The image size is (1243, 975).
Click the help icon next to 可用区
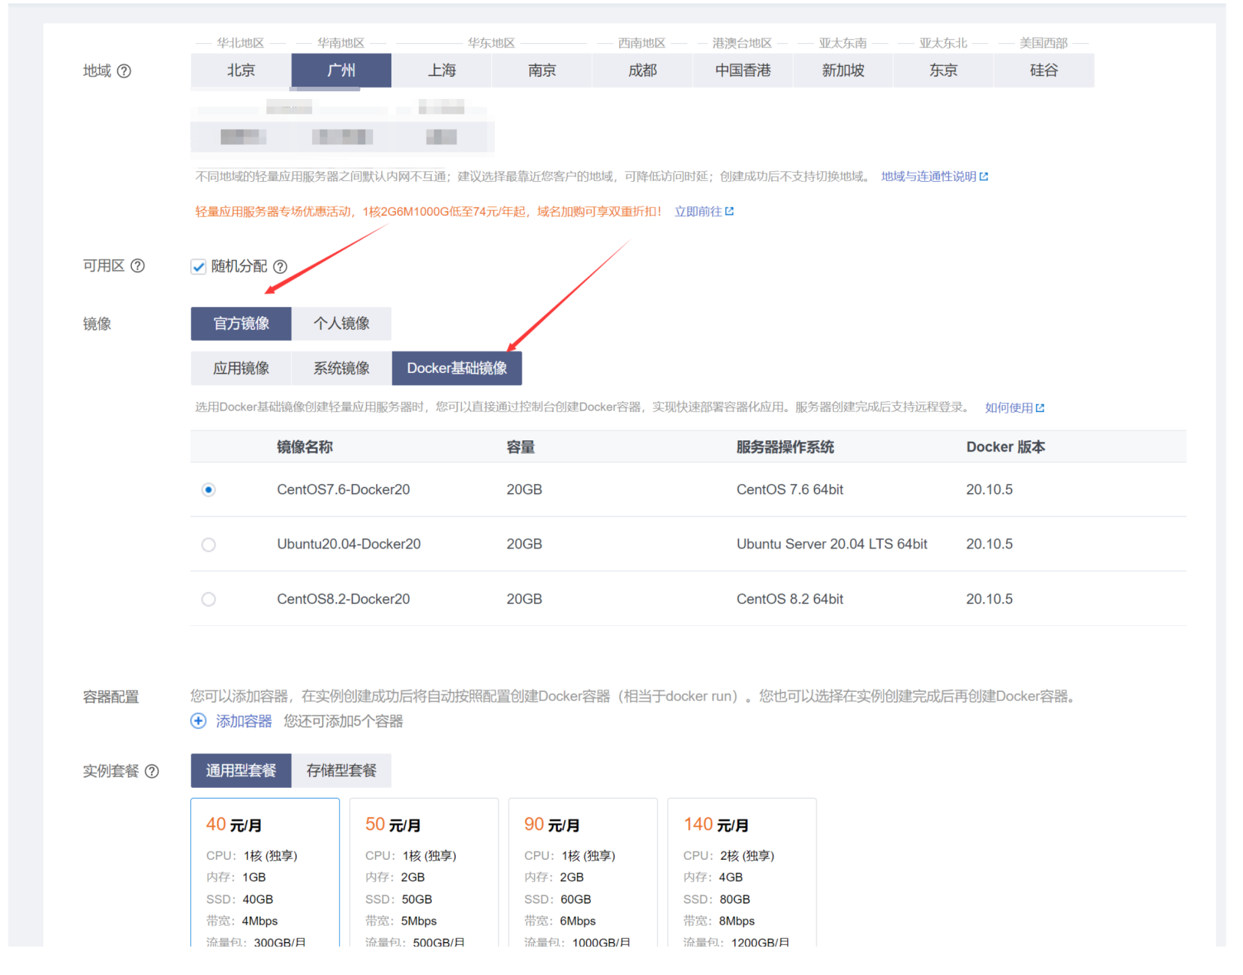click(x=137, y=265)
